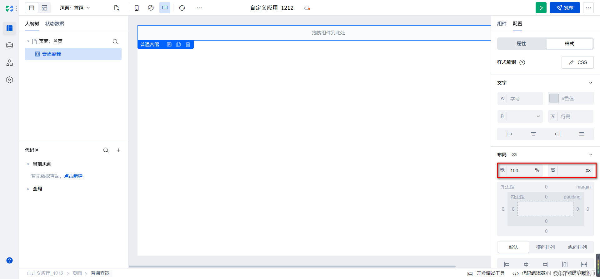600x279 pixels.
Task: Select the mobile device preview icon
Action: click(137, 8)
